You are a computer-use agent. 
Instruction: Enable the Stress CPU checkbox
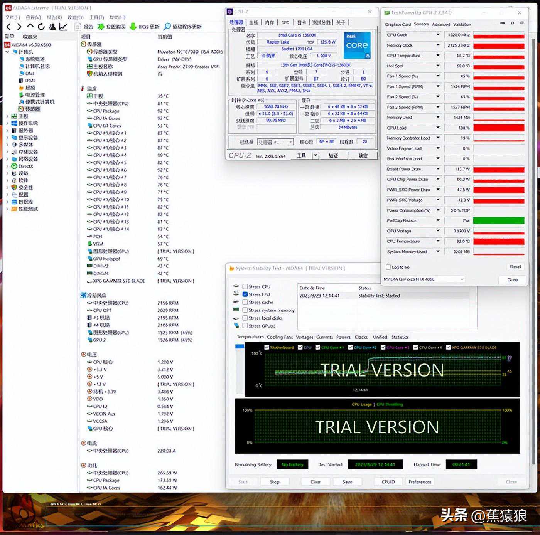[245, 286]
